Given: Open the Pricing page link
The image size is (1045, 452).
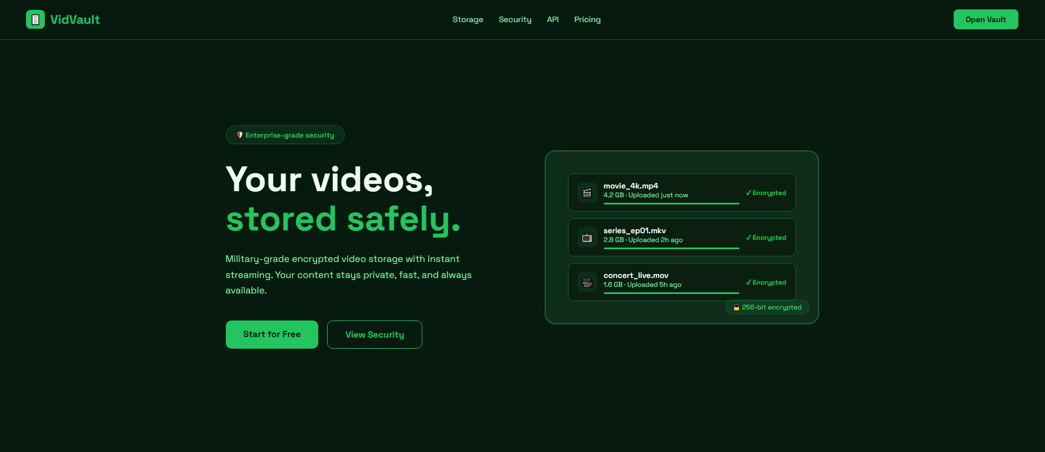Looking at the screenshot, I should point(587,19).
